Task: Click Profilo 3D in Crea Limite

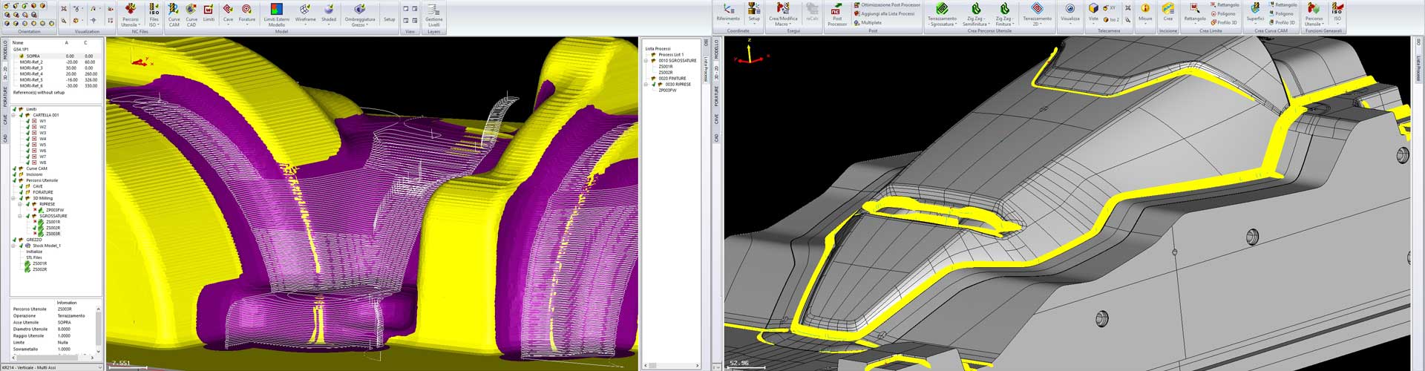Action: pos(1222,22)
